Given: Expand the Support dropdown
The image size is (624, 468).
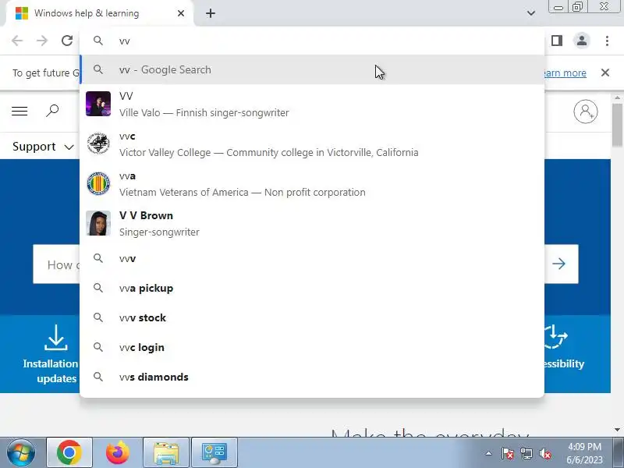Looking at the screenshot, I should tap(43, 147).
